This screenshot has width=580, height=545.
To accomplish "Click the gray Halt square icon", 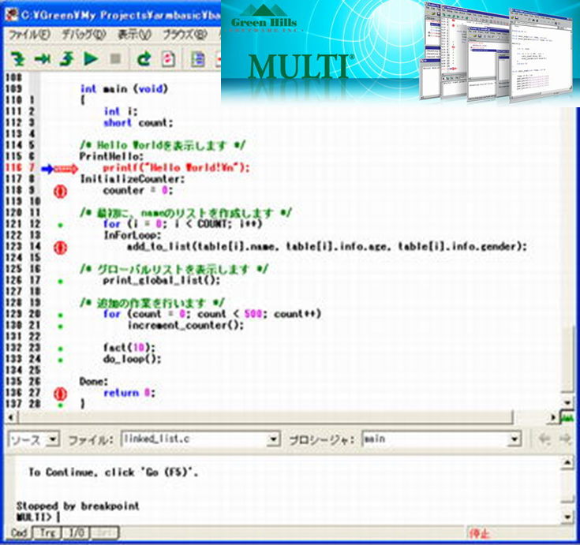I will (x=115, y=58).
